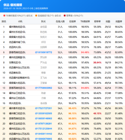
Task: Click the 29/32 attendance value
Action: pyautogui.click(x=108, y=27)
